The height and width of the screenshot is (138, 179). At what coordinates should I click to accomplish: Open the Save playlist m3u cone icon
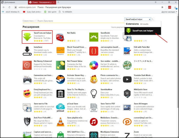point(60,122)
